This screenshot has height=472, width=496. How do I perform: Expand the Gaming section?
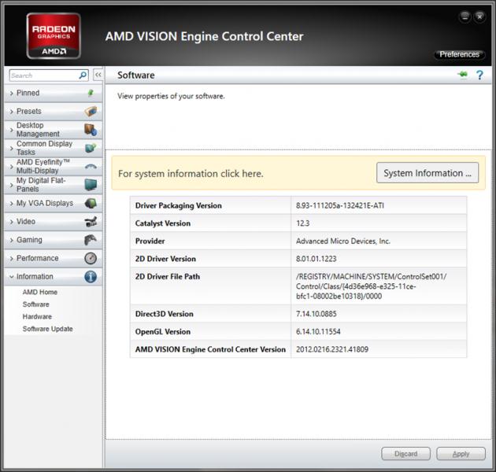(x=54, y=240)
